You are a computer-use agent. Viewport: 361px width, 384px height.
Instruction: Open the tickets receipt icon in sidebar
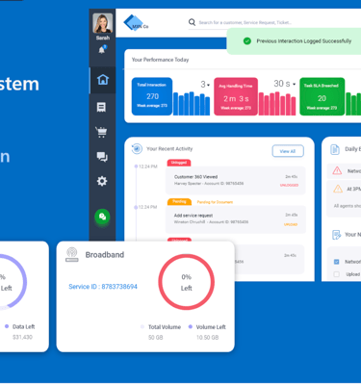point(101,107)
